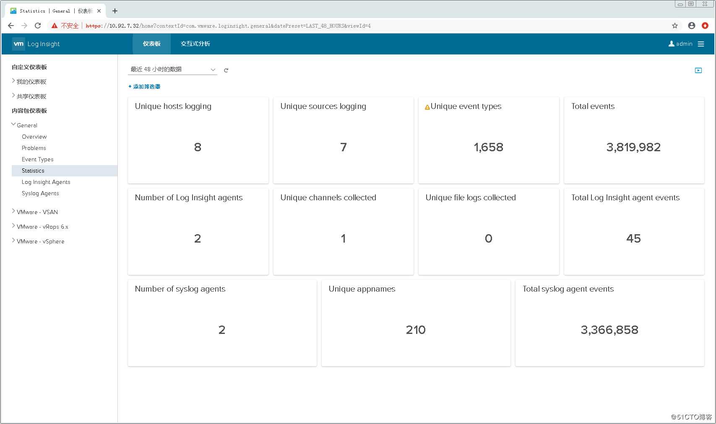Go back in the browser
This screenshot has height=424, width=716.
[11, 26]
